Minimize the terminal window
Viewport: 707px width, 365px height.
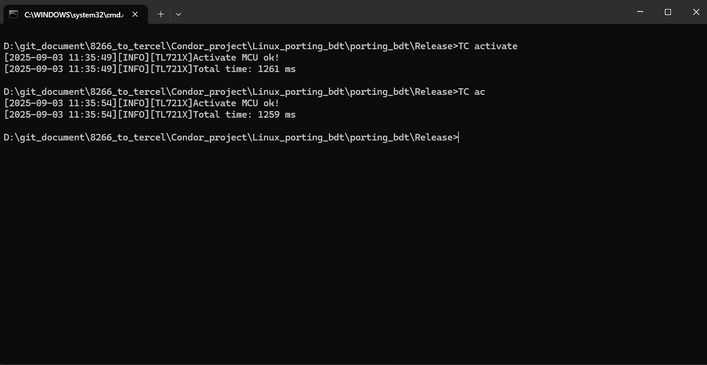tap(640, 12)
